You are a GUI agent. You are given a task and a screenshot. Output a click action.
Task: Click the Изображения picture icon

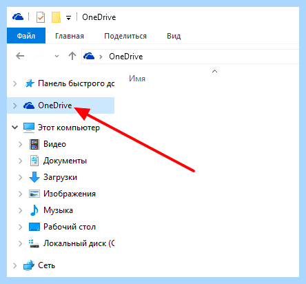(x=34, y=194)
